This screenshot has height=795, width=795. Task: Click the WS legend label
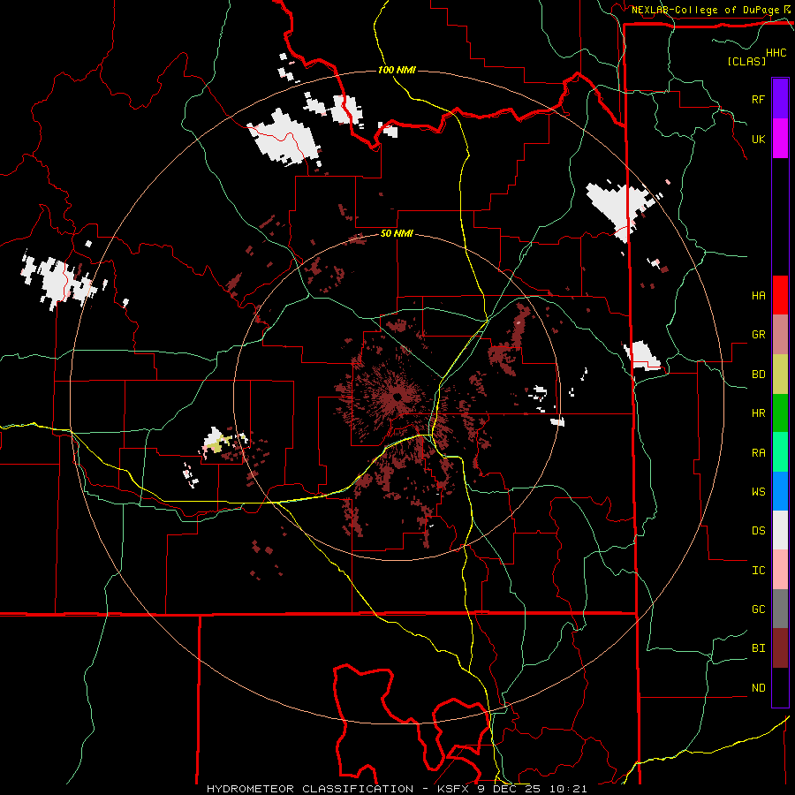(x=758, y=491)
